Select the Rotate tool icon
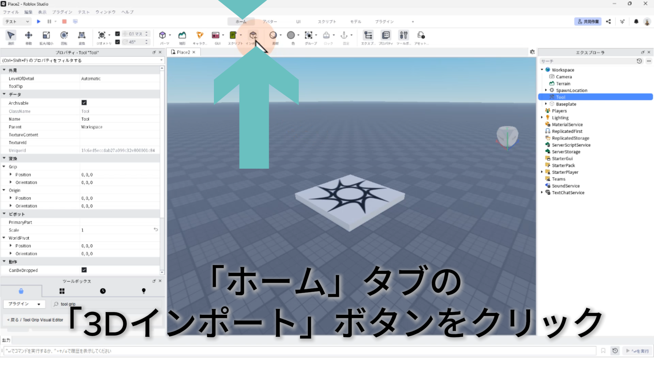The height and width of the screenshot is (368, 654). click(x=64, y=35)
